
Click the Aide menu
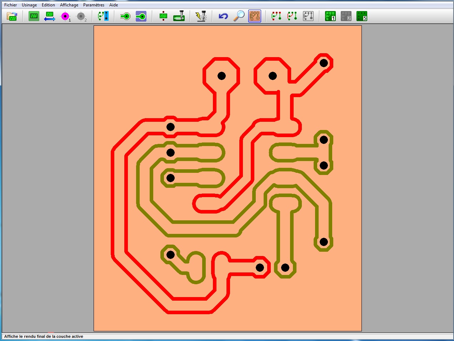pos(114,5)
